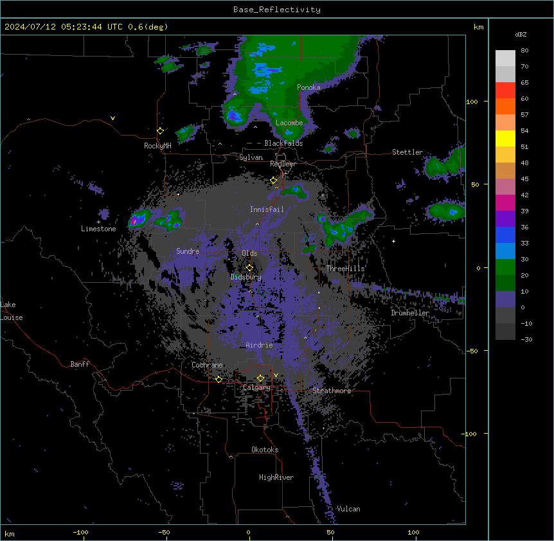Image resolution: width=554 pixels, height=541 pixels.
Task: Click the 20 dBZ green legend swatch
Action: coord(505,267)
